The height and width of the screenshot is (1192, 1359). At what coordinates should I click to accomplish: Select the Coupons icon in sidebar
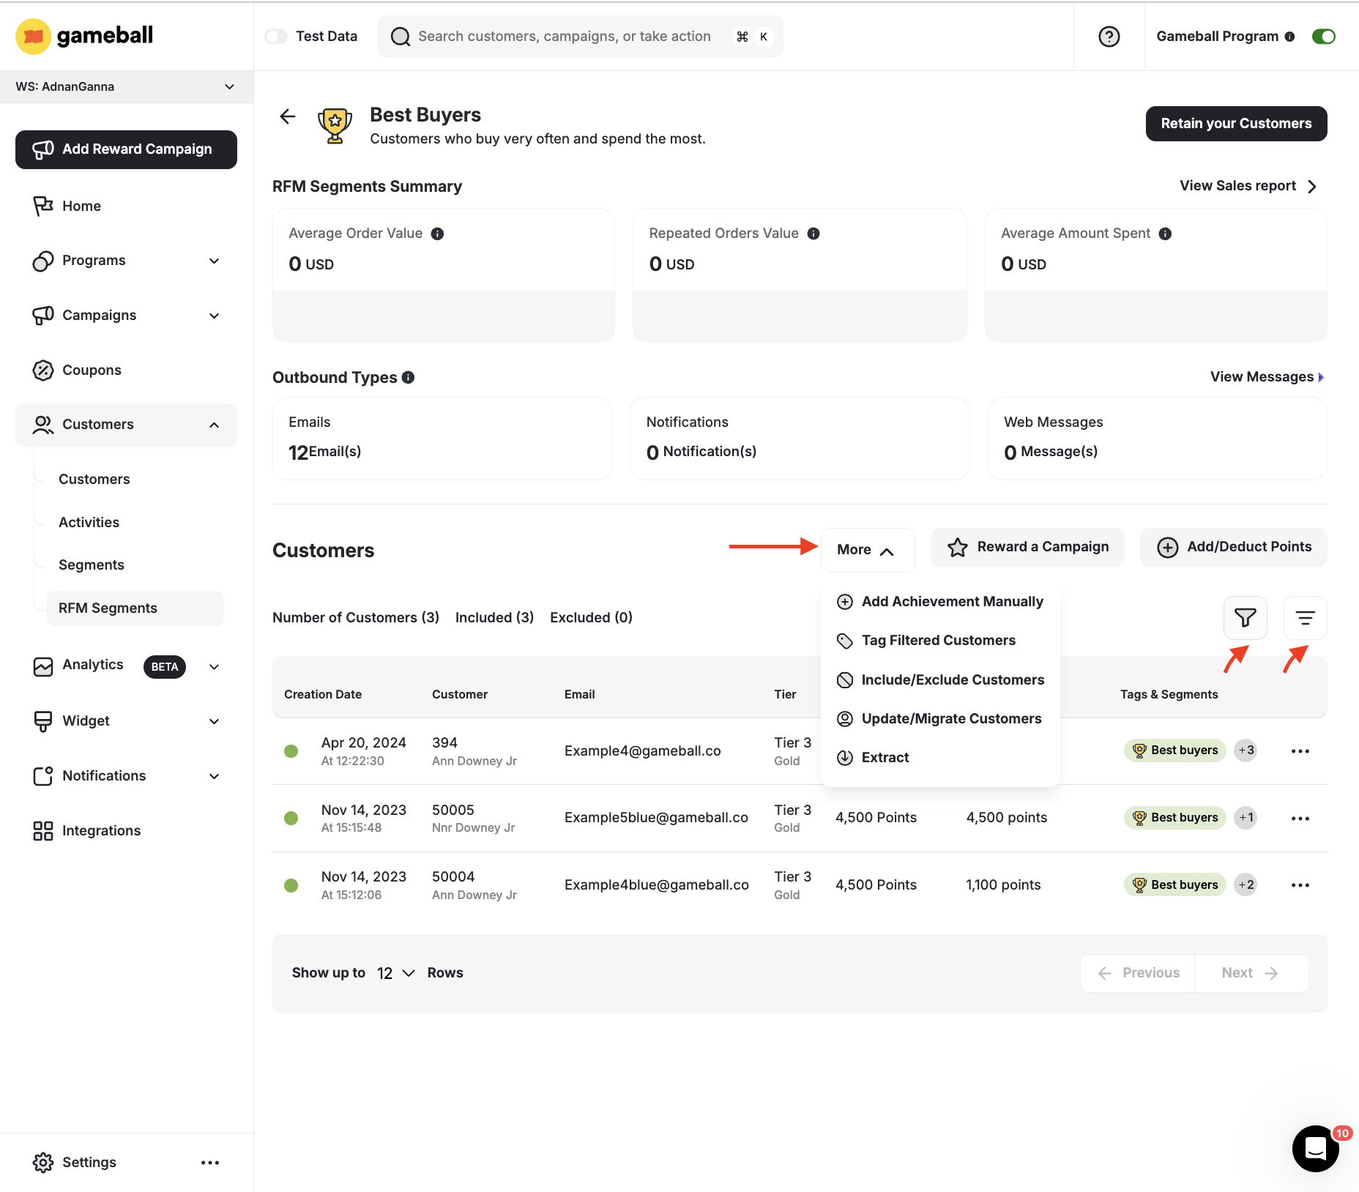point(43,370)
